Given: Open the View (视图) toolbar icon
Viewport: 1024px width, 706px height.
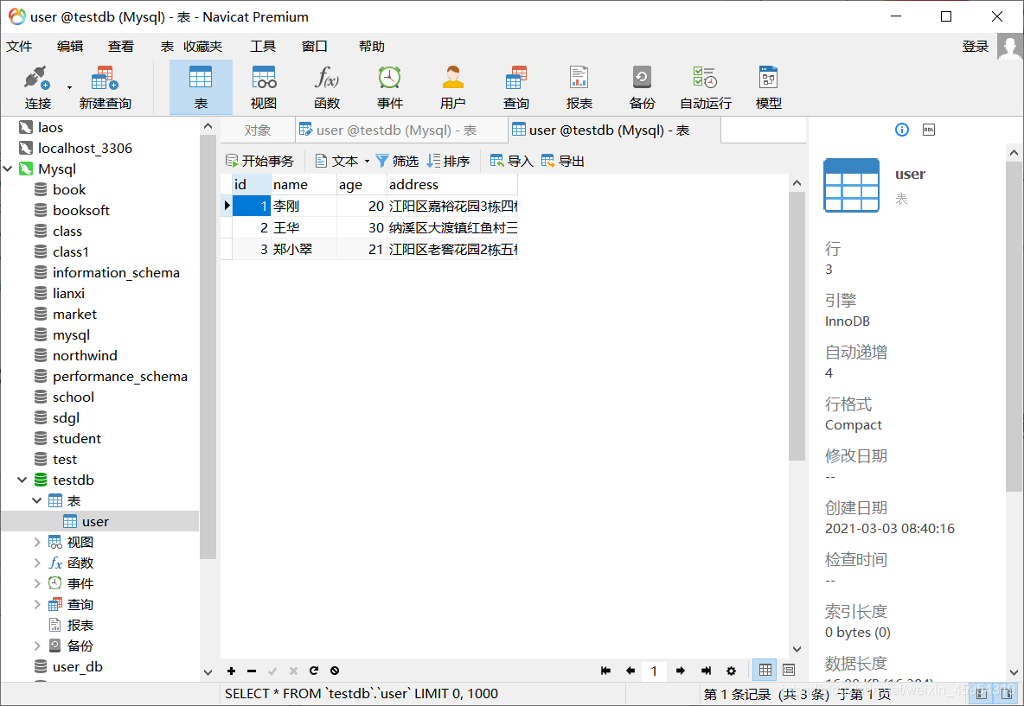Looking at the screenshot, I should pos(264,86).
